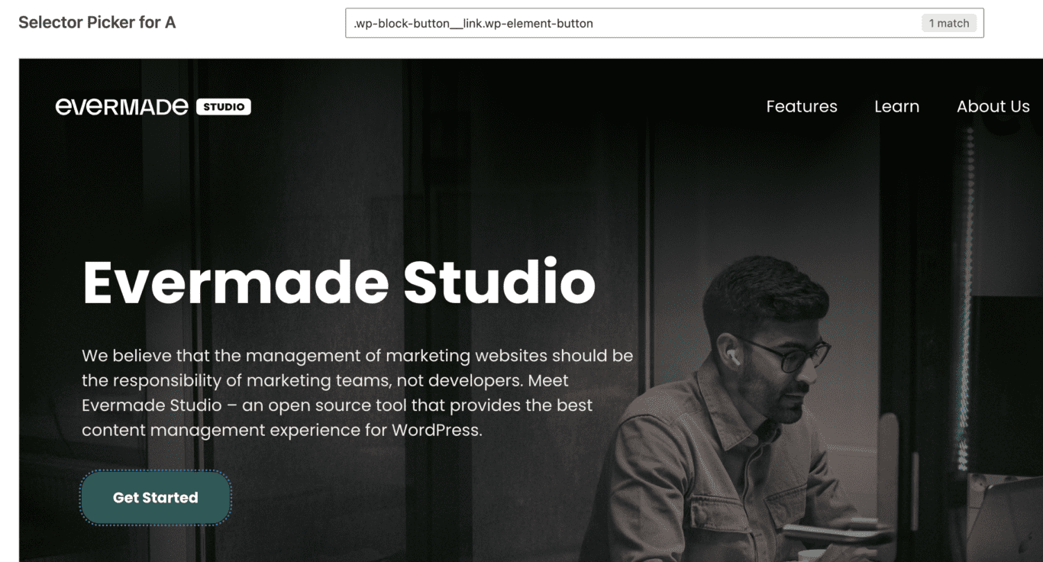This screenshot has width=1043, height=562.
Task: Go to the About Us page
Action: 993,107
